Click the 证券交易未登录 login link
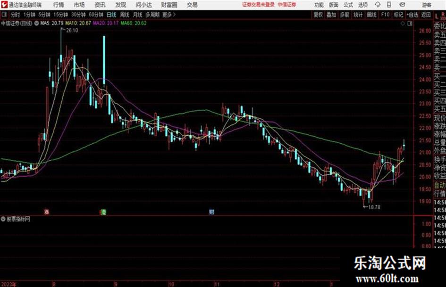Viewport: 446px width, 287px height. (258, 5)
